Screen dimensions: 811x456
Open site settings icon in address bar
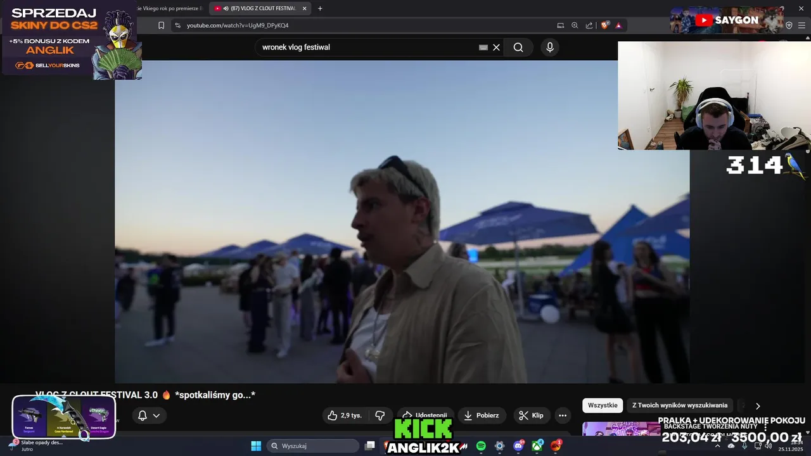pos(177,25)
